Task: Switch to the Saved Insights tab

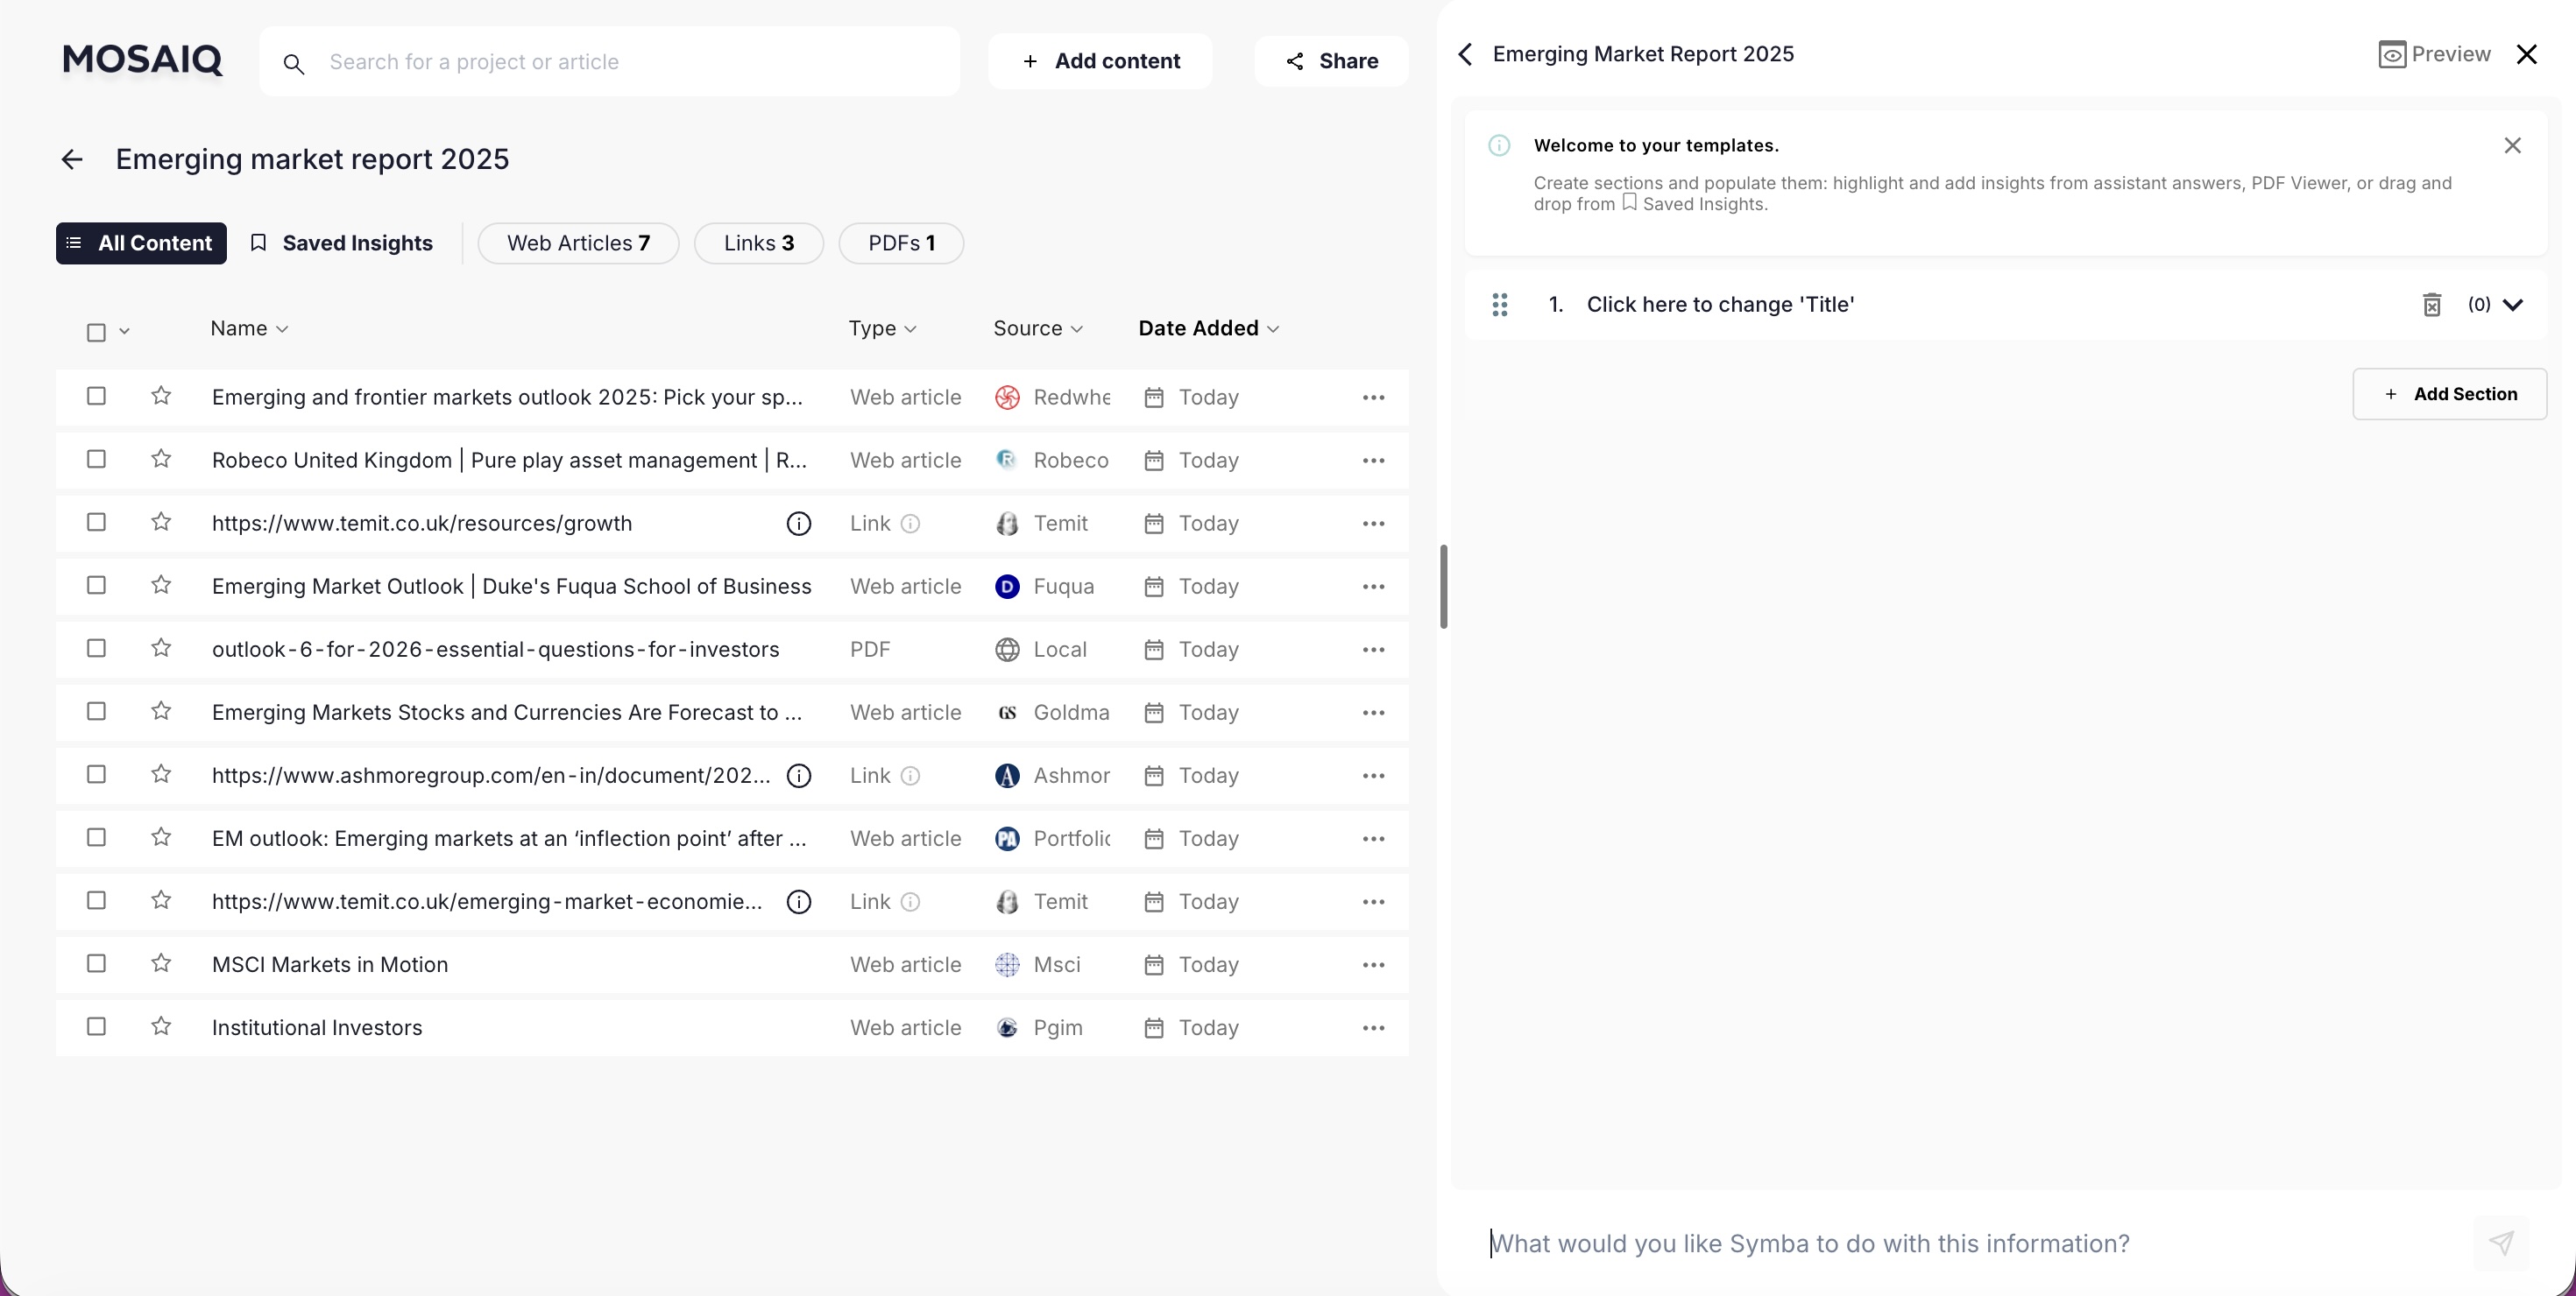Action: (342, 243)
